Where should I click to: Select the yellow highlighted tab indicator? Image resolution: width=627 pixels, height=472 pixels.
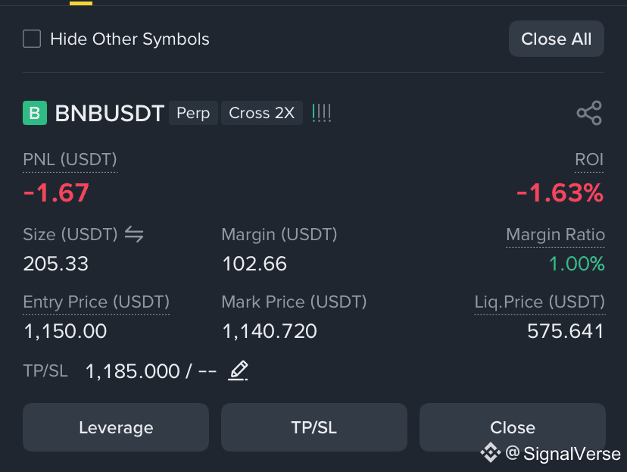coord(81,3)
